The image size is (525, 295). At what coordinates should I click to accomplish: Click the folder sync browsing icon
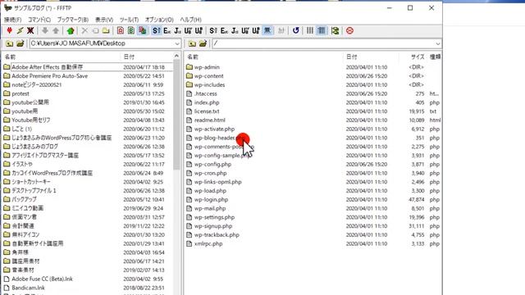[x=336, y=31]
